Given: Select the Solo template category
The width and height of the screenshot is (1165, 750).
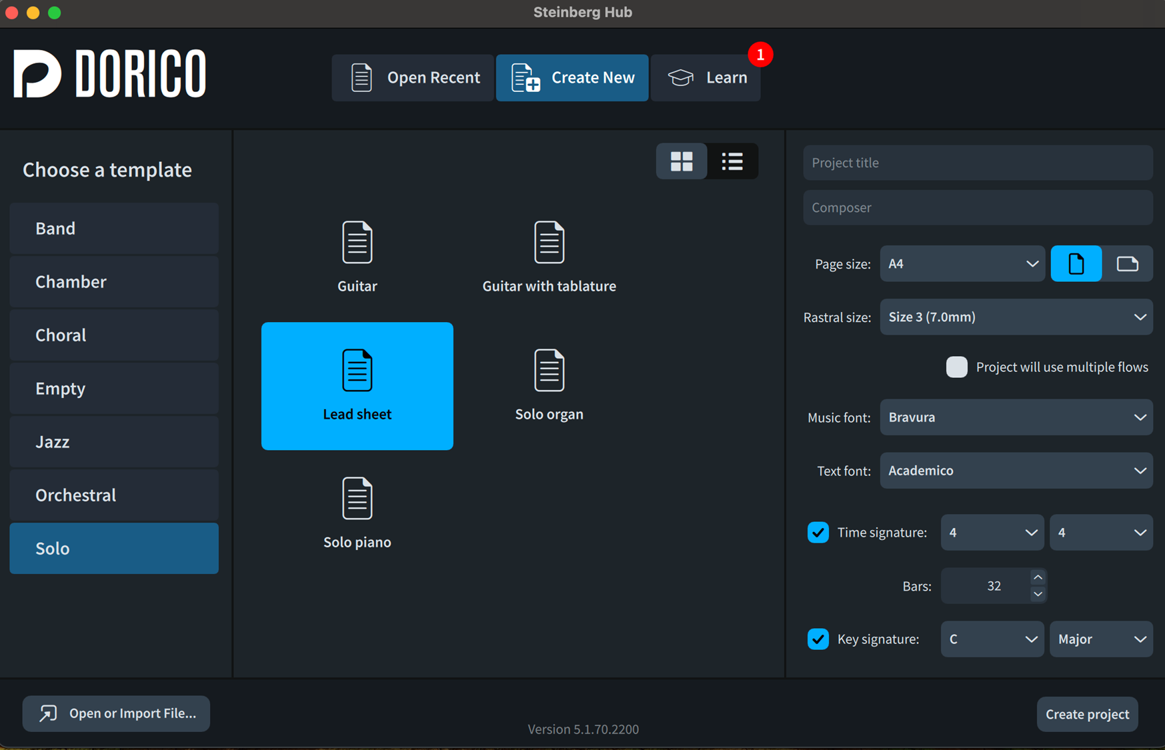Looking at the screenshot, I should tap(114, 549).
